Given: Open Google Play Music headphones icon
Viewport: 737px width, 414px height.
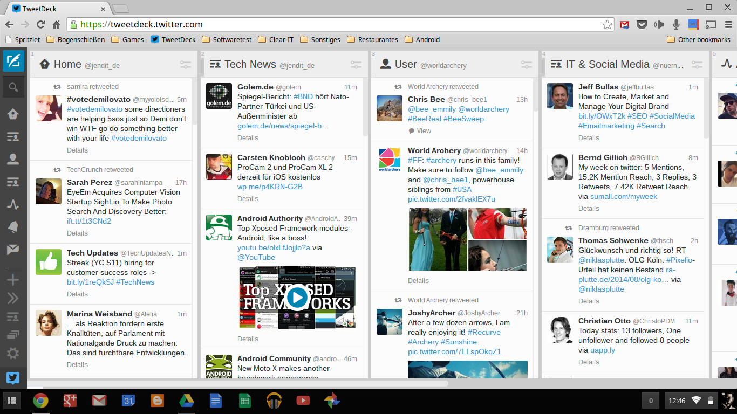Looking at the screenshot, I should (x=274, y=401).
